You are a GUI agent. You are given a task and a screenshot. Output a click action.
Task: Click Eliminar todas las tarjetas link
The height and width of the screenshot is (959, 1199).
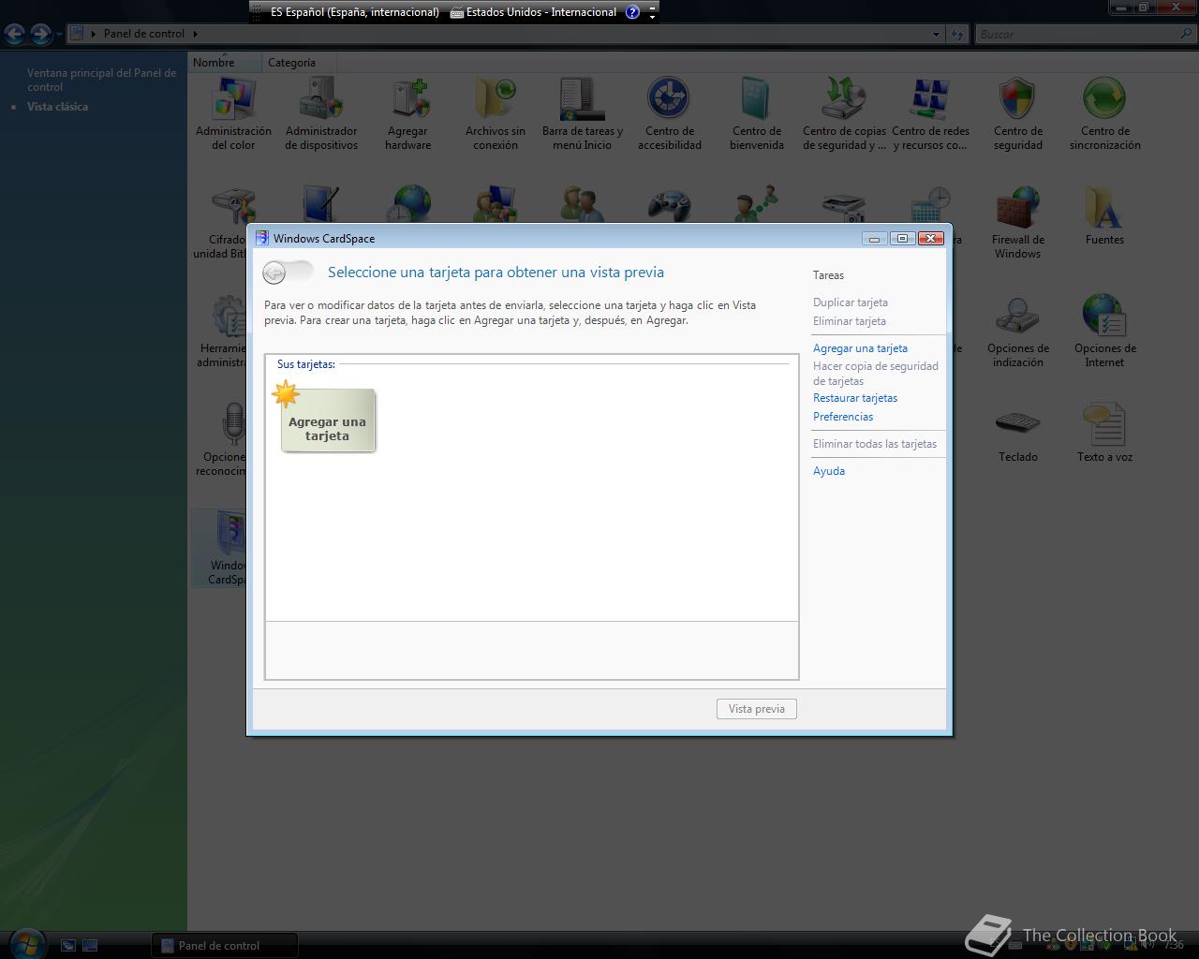point(875,444)
